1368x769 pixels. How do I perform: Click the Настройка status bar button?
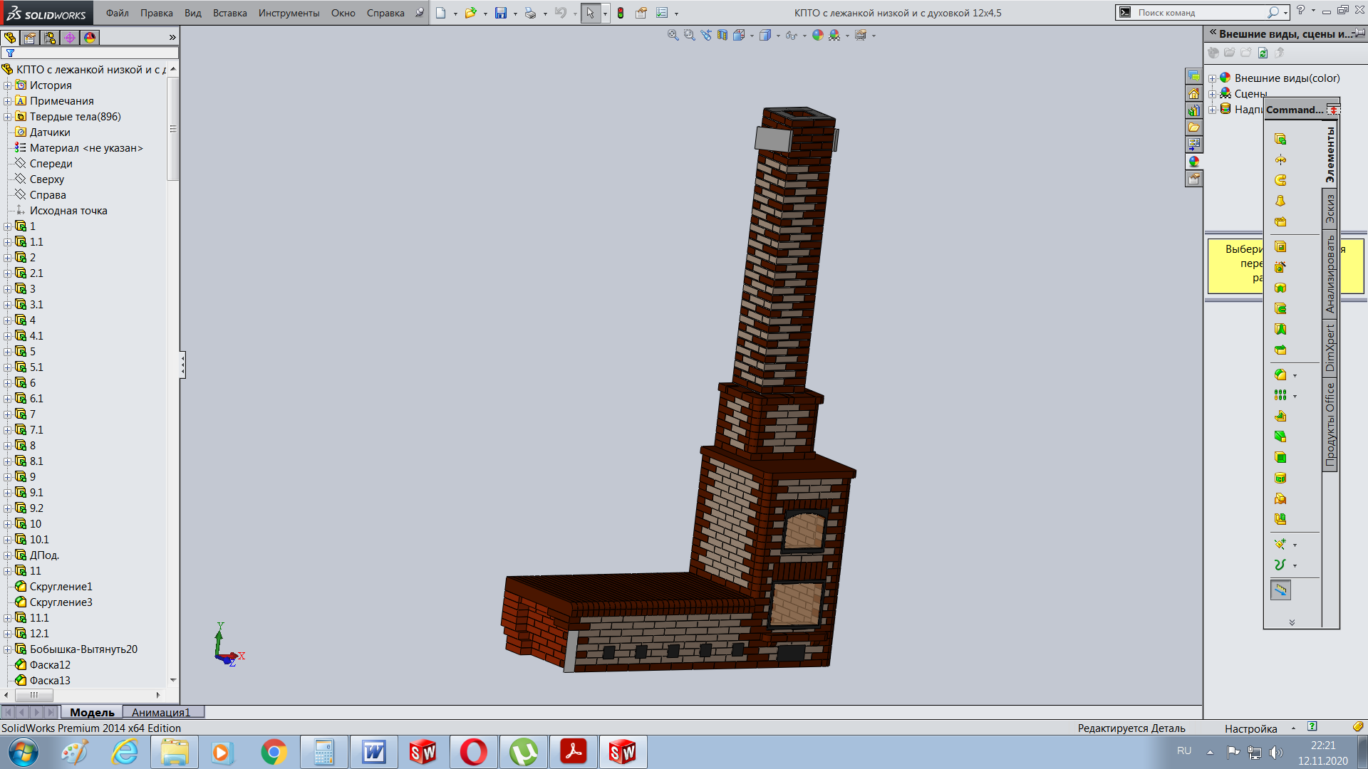point(1250,728)
